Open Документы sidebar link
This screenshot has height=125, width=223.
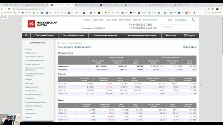click(x=29, y=98)
